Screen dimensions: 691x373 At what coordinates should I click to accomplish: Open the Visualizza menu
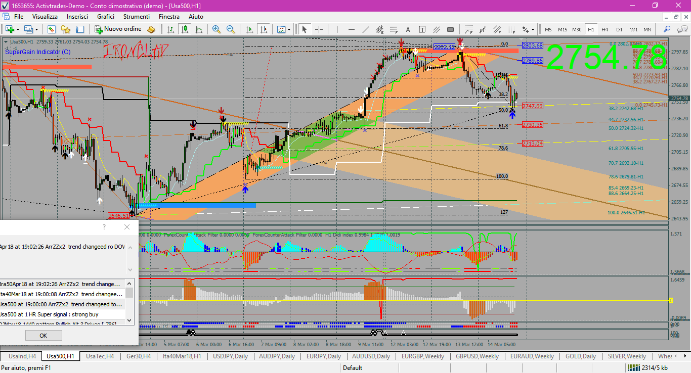(45, 17)
